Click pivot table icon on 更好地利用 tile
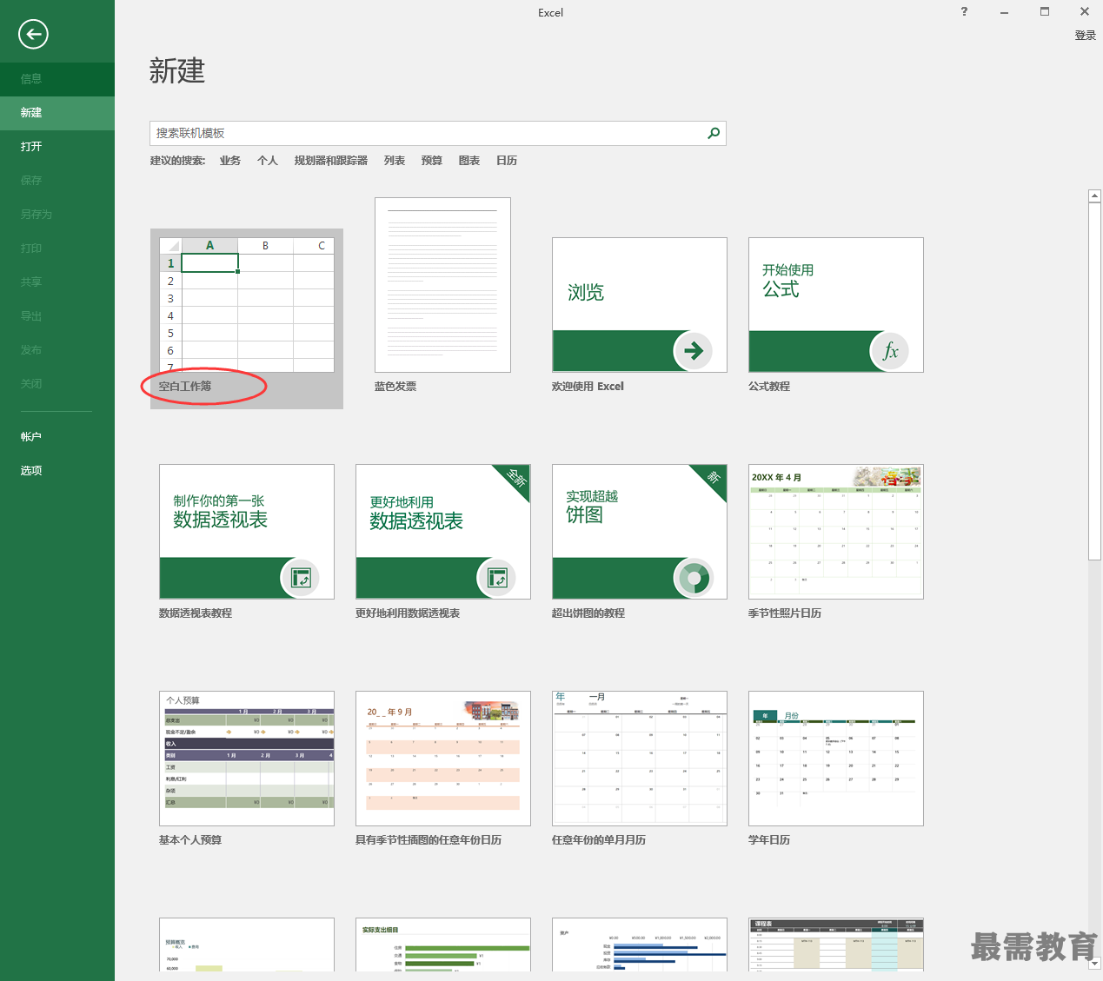The width and height of the screenshot is (1103, 981). click(496, 578)
